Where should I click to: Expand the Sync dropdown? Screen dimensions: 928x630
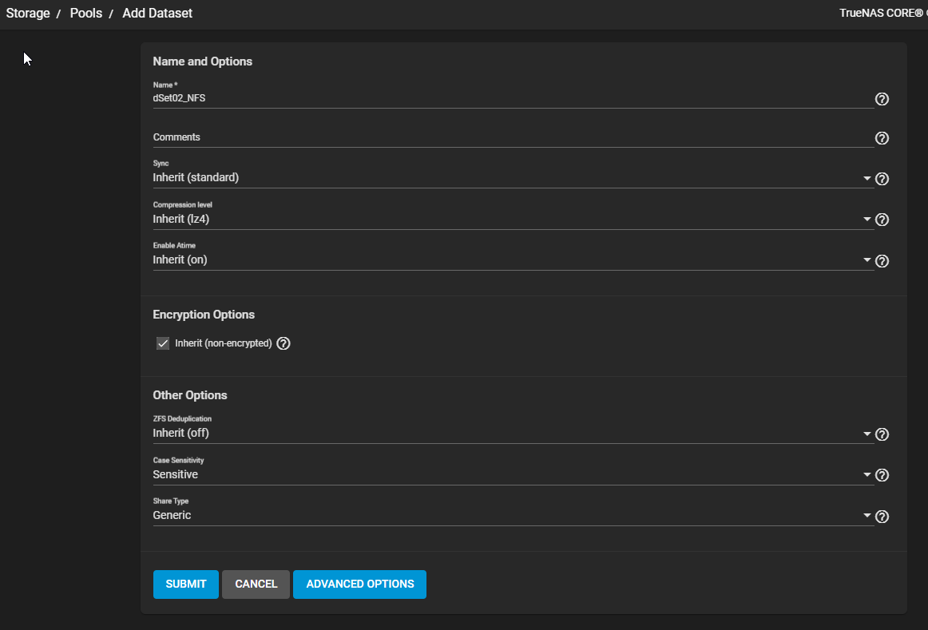point(514,177)
